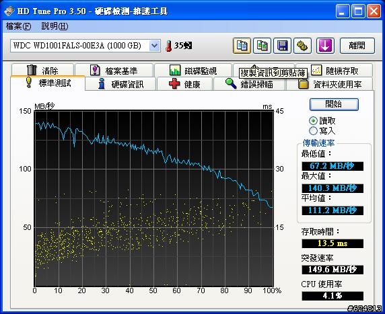The width and height of the screenshot is (385, 314).
Task: Switch to the 清除 tab
Action: click(42, 70)
